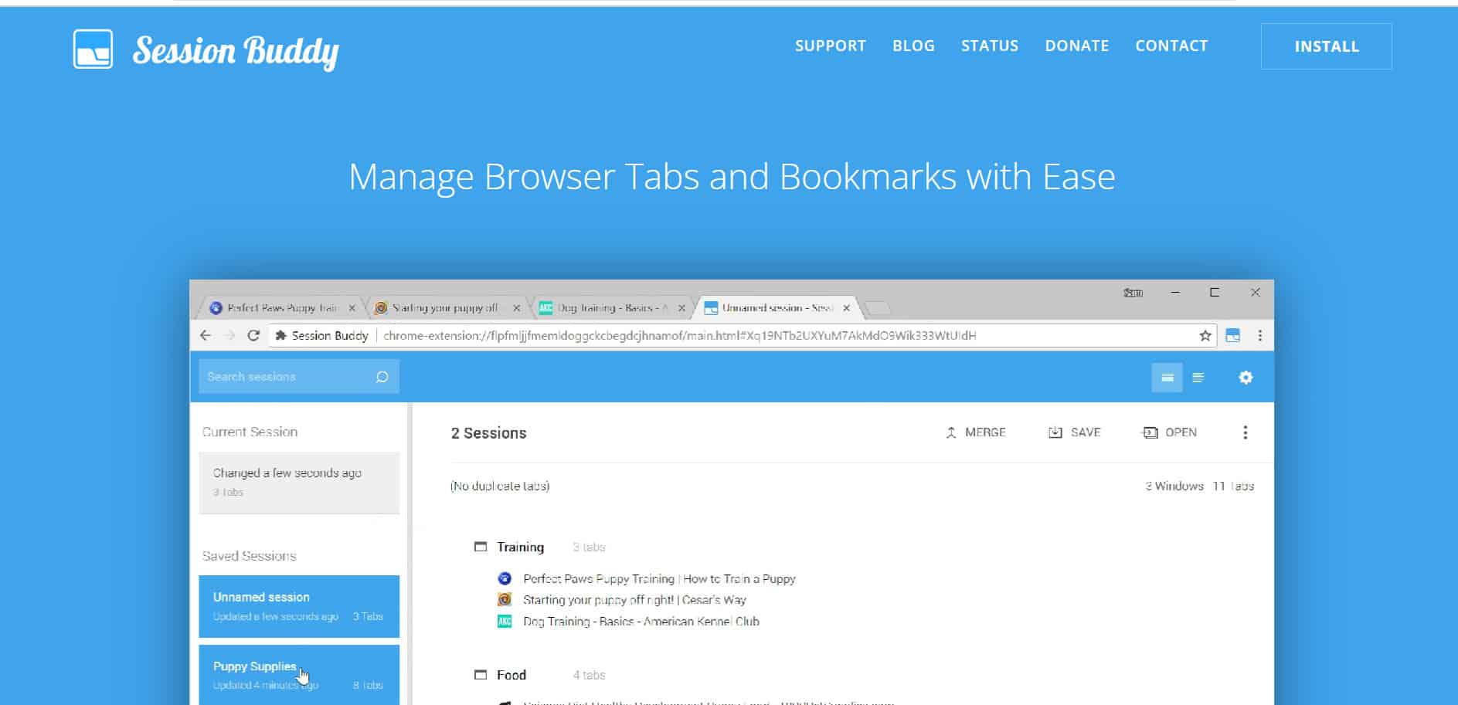Viewport: 1458px width, 705px height.
Task: Open a new browser tab
Action: pyautogui.click(x=878, y=308)
